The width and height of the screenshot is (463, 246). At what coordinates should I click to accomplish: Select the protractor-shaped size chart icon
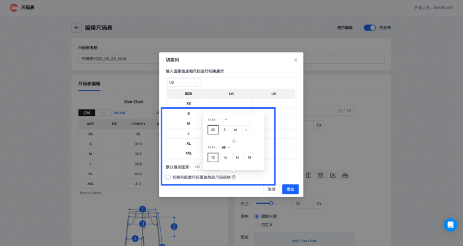pos(344,175)
